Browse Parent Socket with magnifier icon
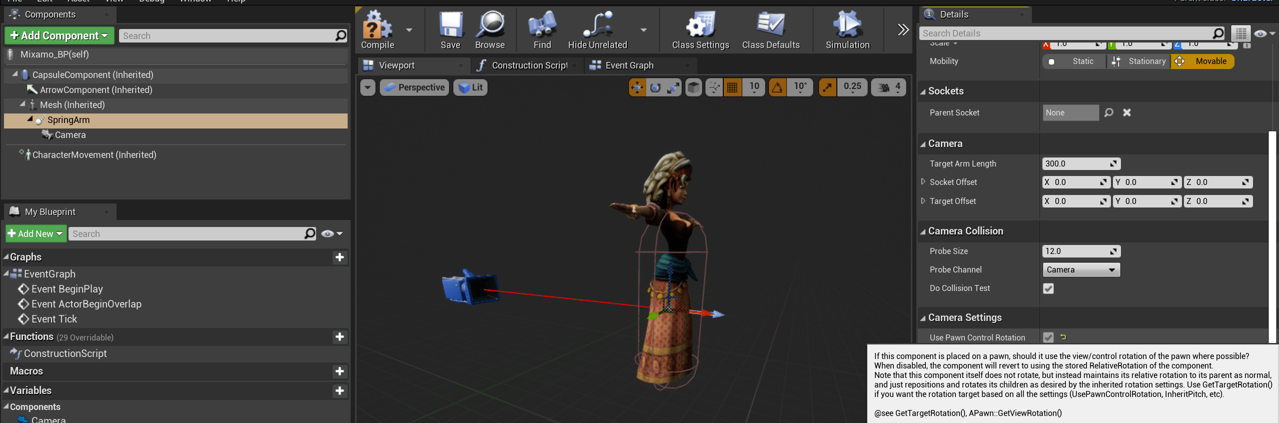 coord(1109,112)
